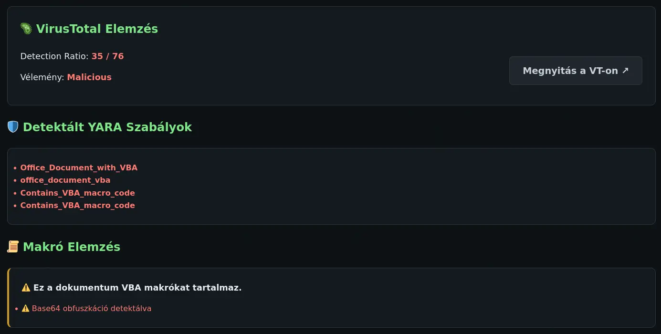Screen dimensions: 661x334
Task: Click the scroll icon beside Makró Elemzés
Action: click(x=13, y=247)
